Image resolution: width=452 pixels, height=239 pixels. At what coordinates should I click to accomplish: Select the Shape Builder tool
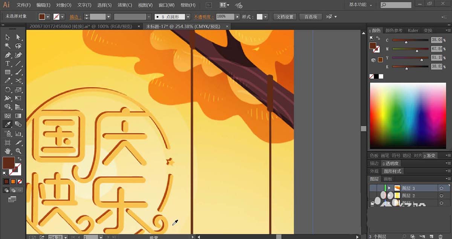pos(8,107)
